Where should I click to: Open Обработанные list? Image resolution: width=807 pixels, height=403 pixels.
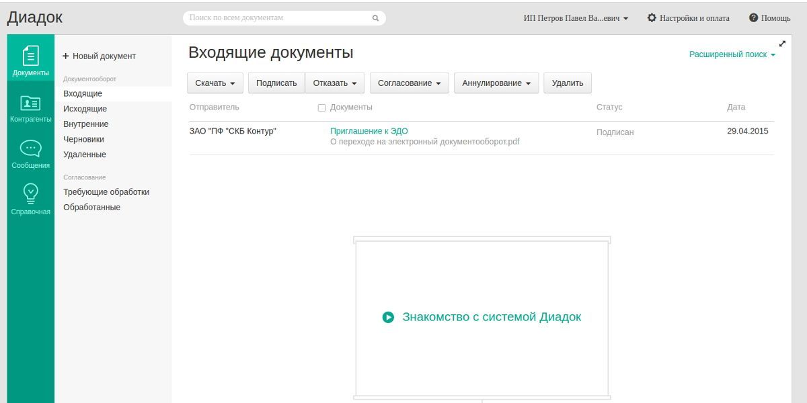pos(91,208)
